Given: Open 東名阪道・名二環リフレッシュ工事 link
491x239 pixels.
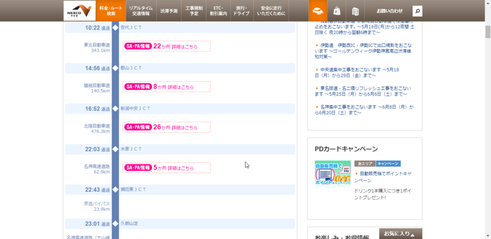Looking at the screenshot, I should [363, 91].
